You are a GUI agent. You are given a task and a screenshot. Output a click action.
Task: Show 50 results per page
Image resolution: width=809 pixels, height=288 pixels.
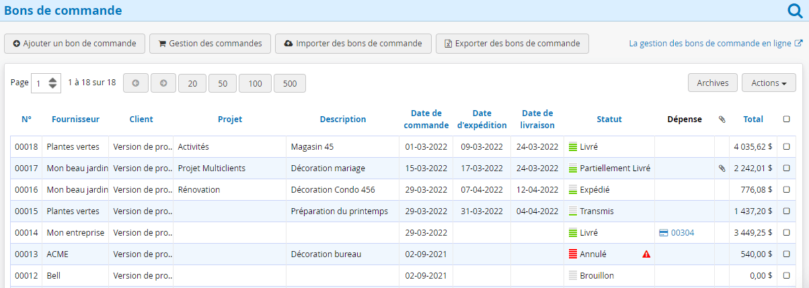click(223, 83)
